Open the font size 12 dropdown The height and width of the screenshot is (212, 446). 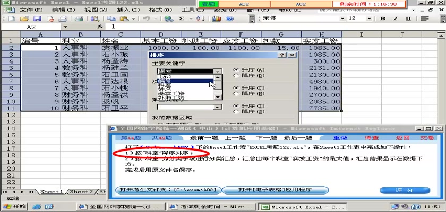click(x=369, y=19)
